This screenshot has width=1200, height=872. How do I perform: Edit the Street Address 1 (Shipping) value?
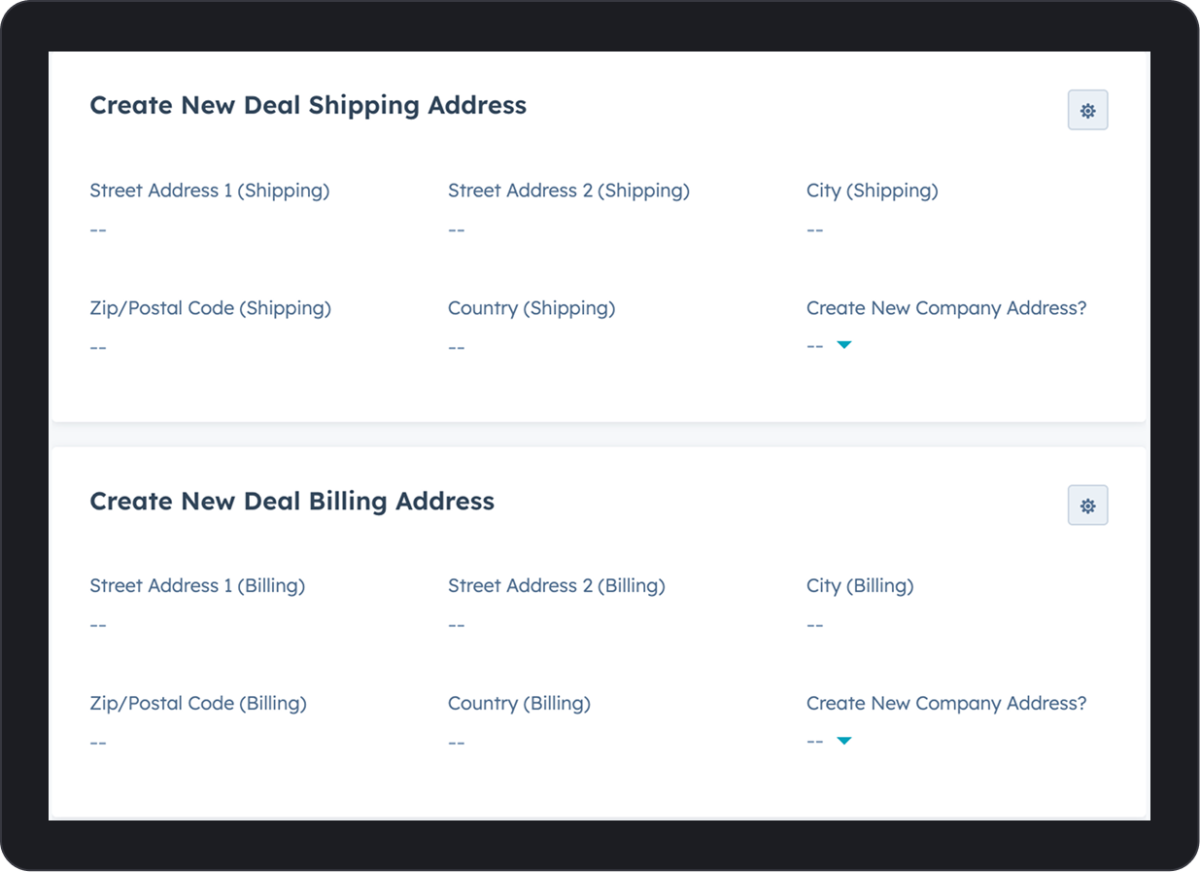(x=98, y=230)
